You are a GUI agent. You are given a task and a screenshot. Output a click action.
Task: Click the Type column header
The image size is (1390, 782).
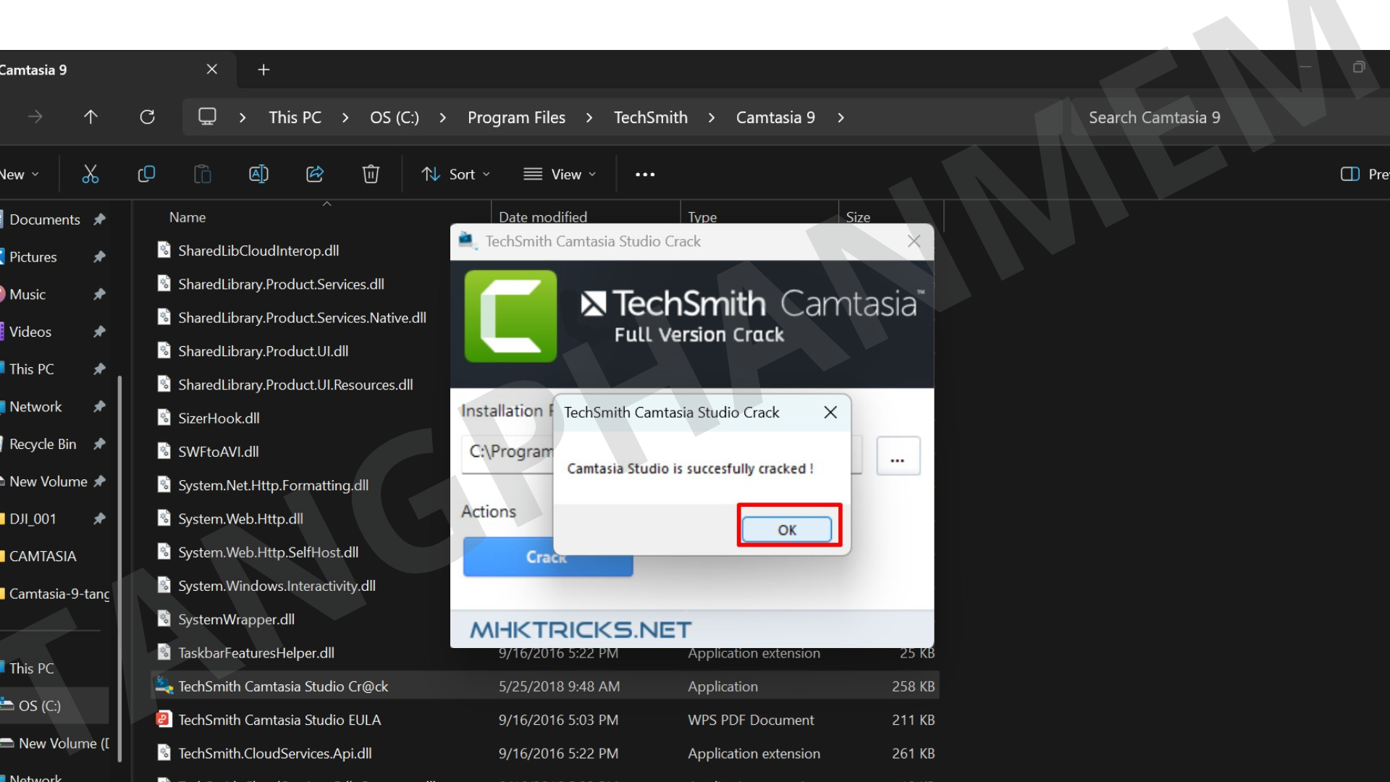tap(702, 216)
